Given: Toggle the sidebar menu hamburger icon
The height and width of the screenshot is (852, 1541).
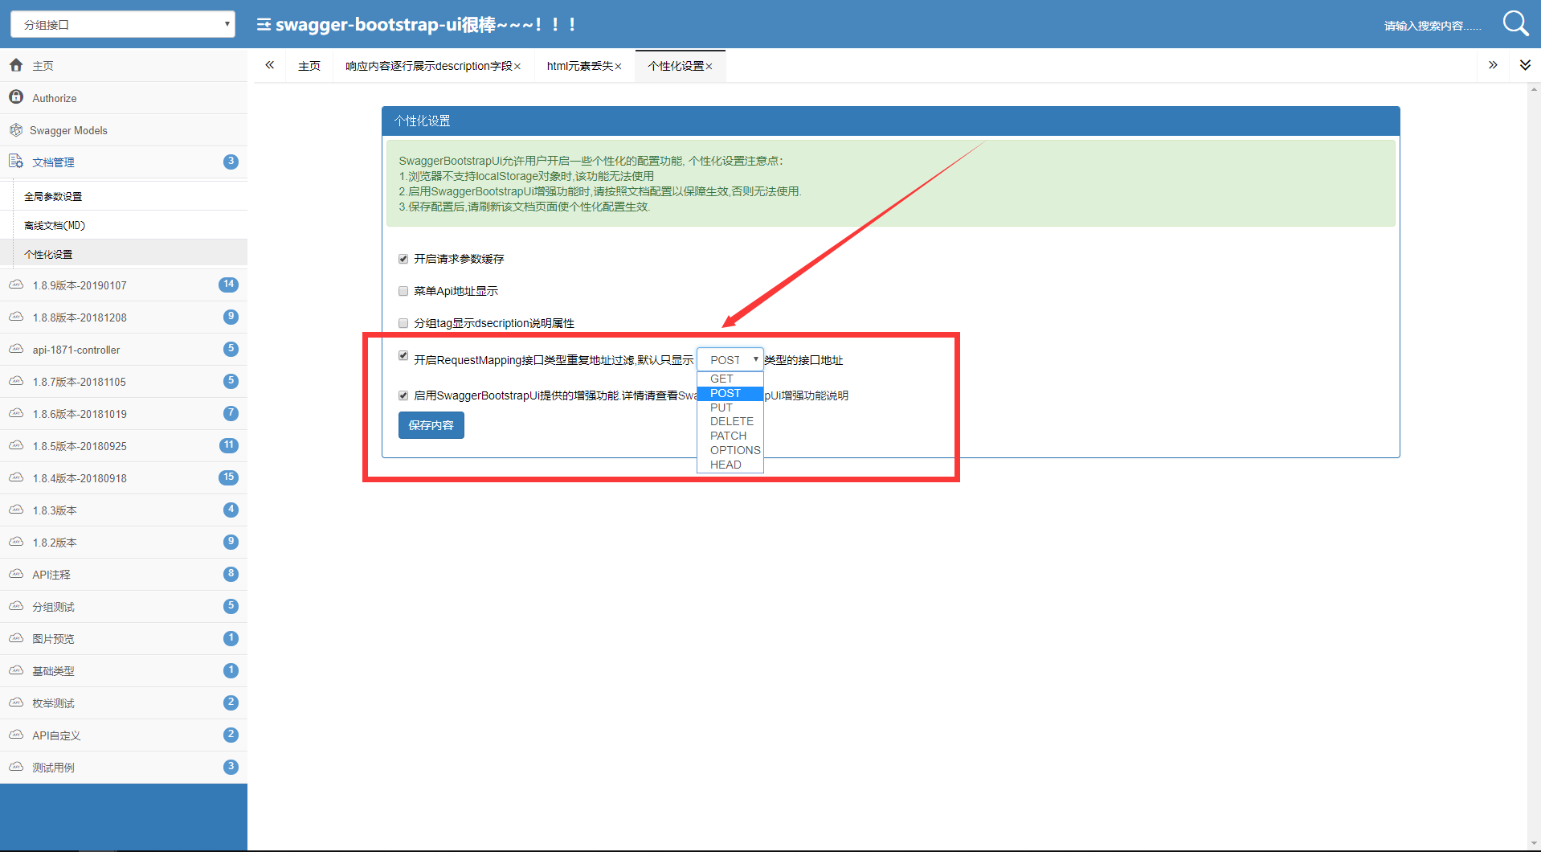Looking at the screenshot, I should point(264,25).
